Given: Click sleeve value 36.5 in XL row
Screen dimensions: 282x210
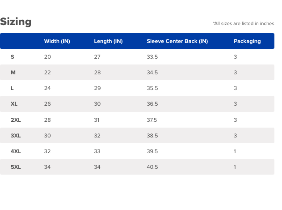Looking at the screenshot, I should [152, 104].
